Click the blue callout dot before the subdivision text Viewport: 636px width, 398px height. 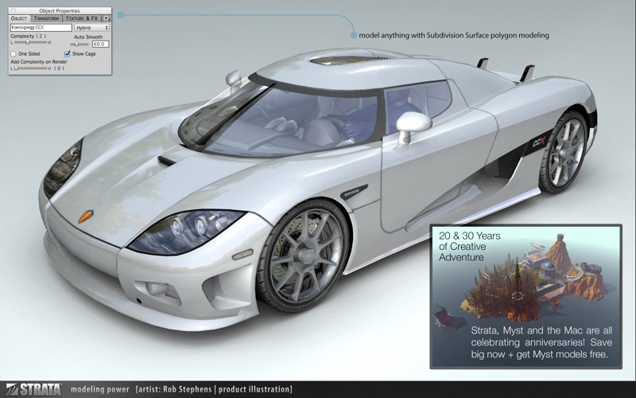point(353,35)
